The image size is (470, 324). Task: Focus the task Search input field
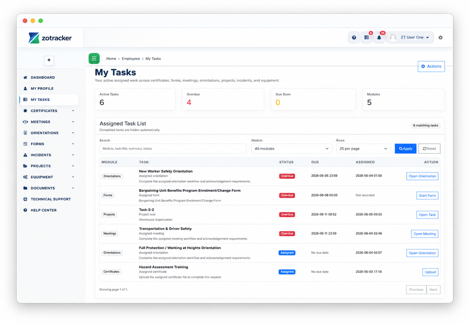[x=173, y=148]
